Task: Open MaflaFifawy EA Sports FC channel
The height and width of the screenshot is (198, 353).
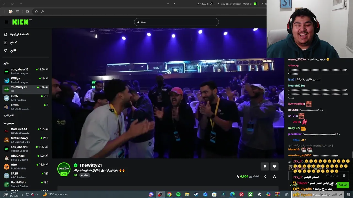Action: pos(26,140)
